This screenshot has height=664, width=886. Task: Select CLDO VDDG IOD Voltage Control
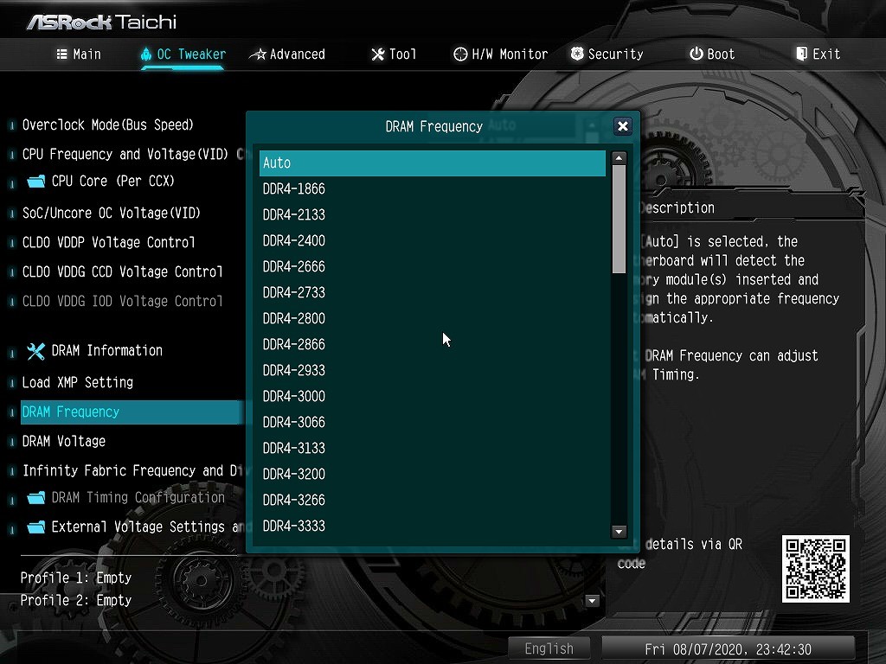point(123,301)
